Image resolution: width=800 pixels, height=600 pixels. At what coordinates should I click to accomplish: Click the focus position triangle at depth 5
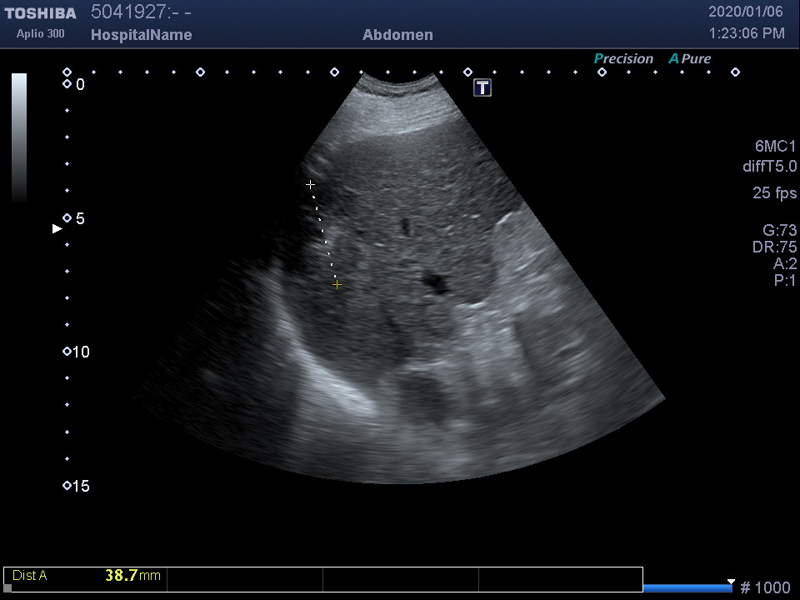pos(57,228)
